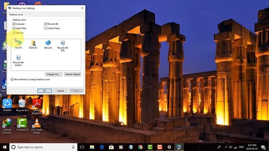Select the Recycle Bin (empty) icon preview
The height and width of the screenshot is (151, 269).
pos(18,60)
